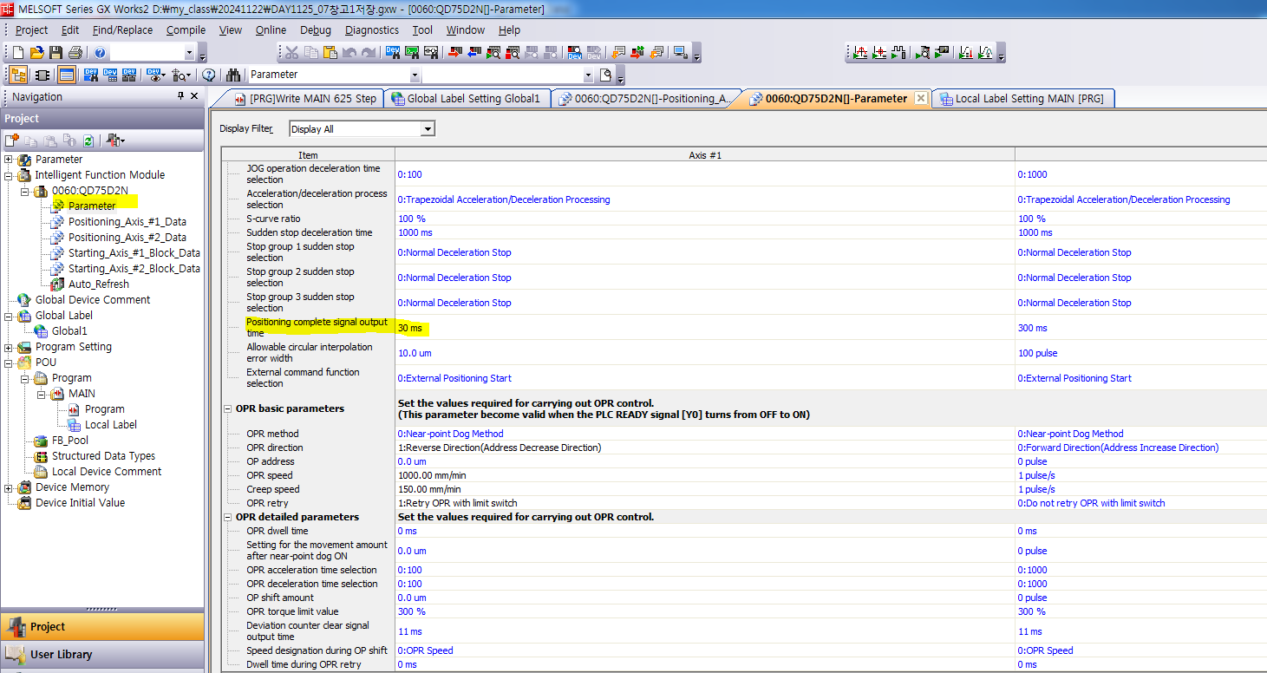Click the Undo arrow icon
Screen dimensions: 1267x673
[x=349, y=53]
